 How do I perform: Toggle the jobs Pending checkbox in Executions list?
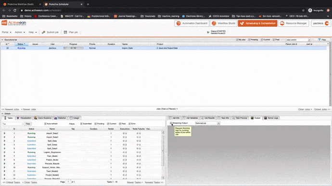pos(249,40)
